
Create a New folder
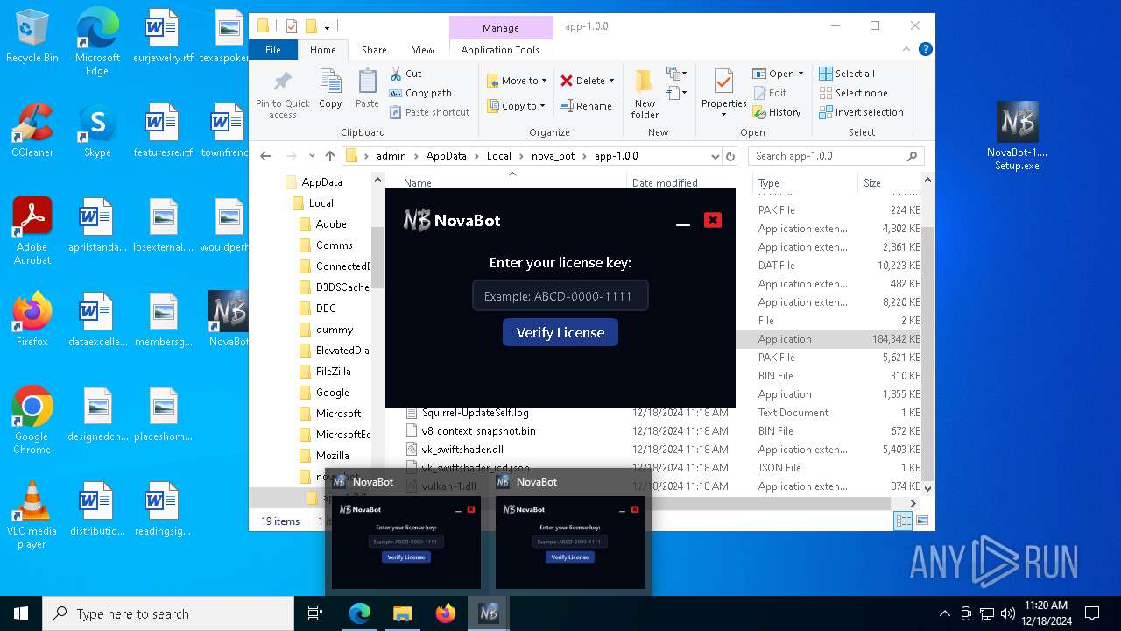645,95
